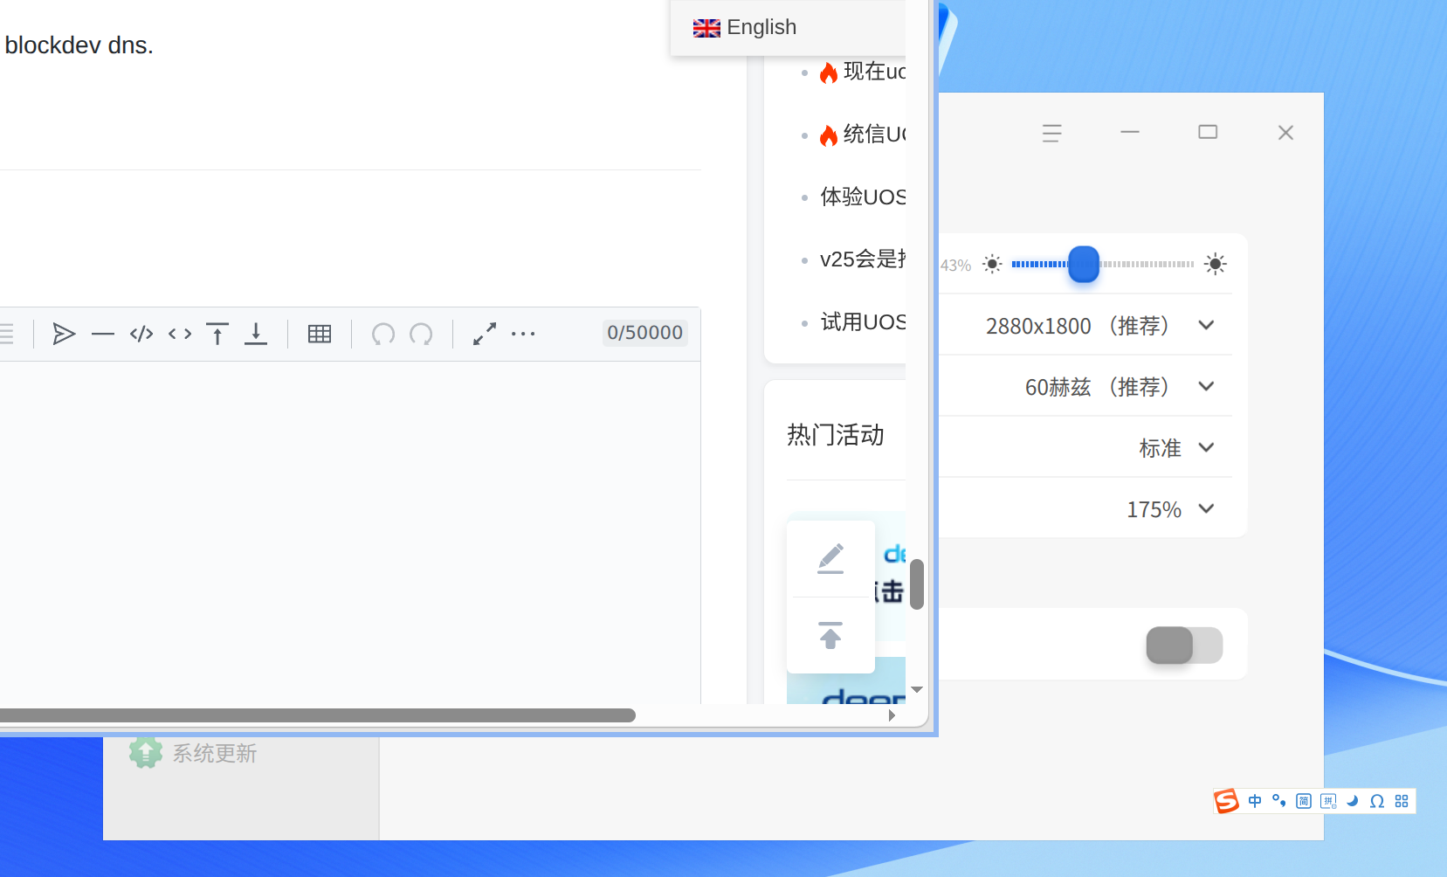The image size is (1447, 877).
Task: Click the moon icon in input bar
Action: [x=1353, y=801]
